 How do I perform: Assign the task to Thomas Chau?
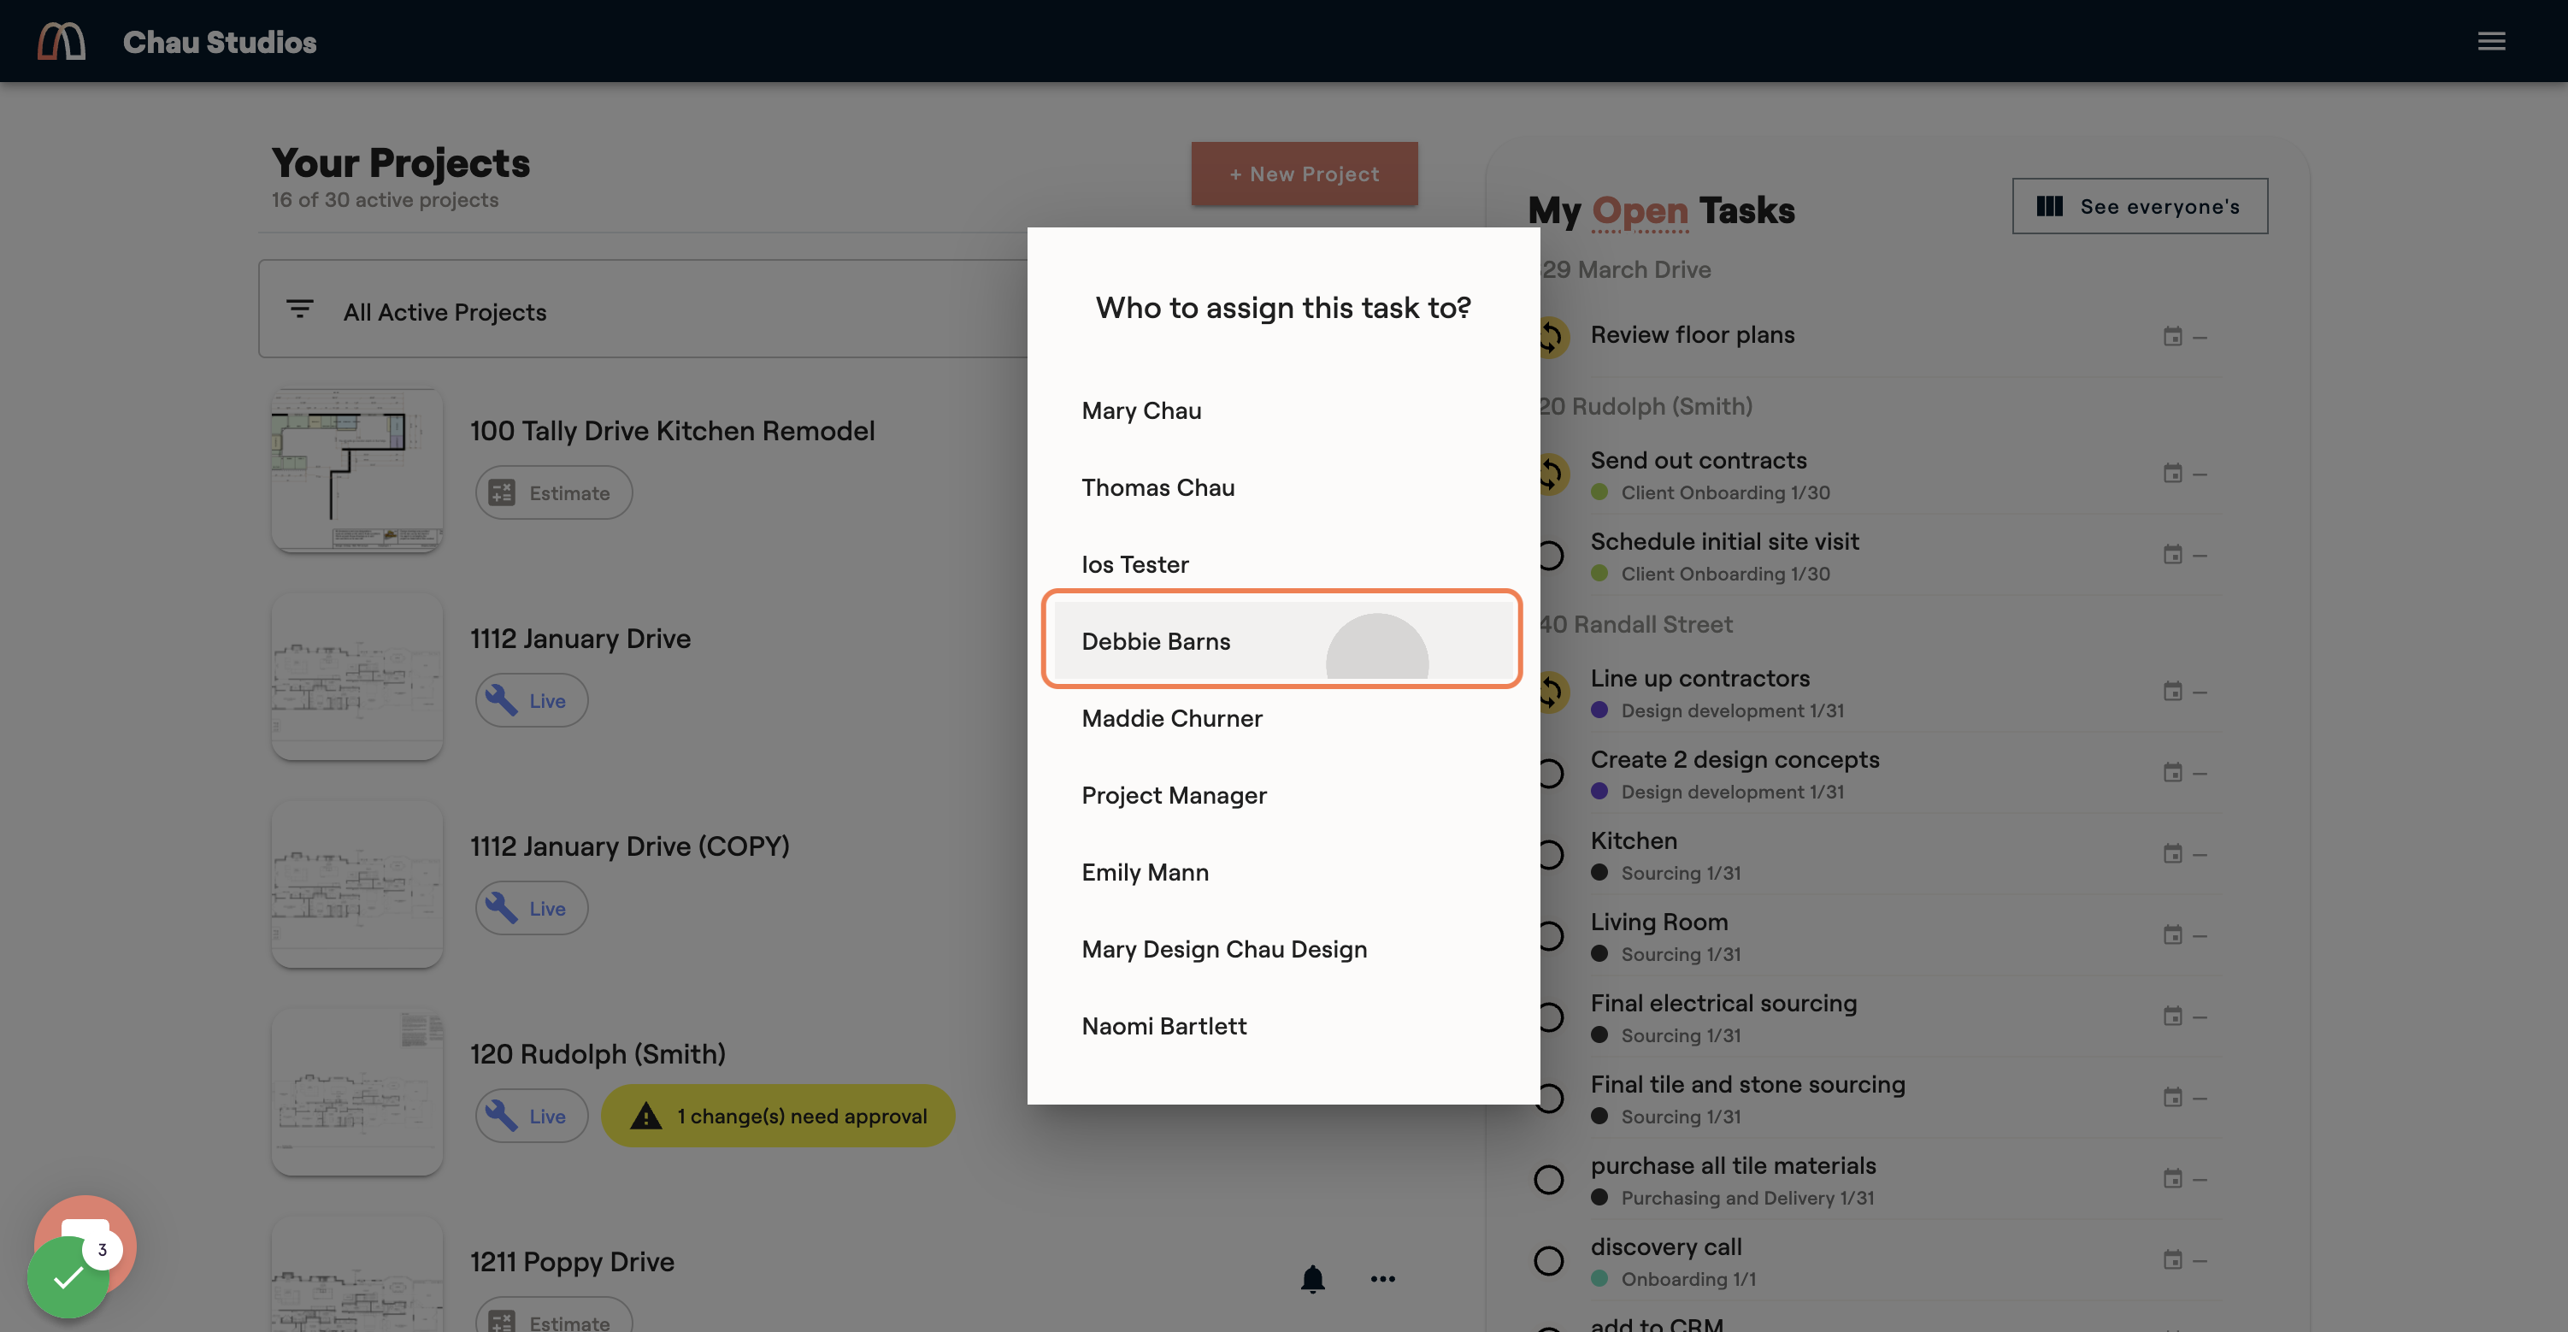click(x=1283, y=487)
